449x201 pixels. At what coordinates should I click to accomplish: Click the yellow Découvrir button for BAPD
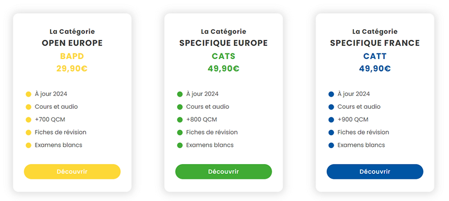click(72, 172)
